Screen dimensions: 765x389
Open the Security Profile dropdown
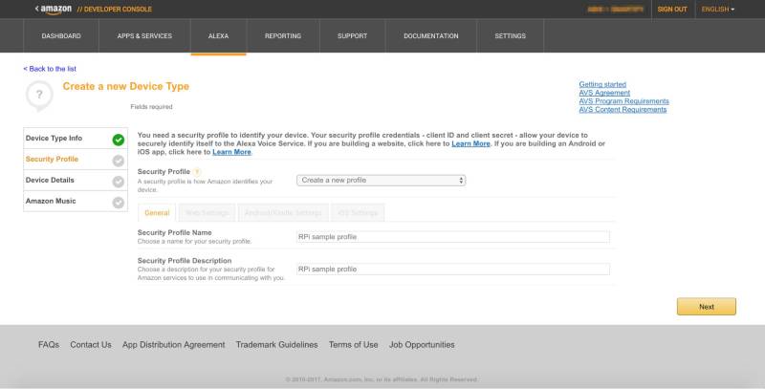coord(381,181)
